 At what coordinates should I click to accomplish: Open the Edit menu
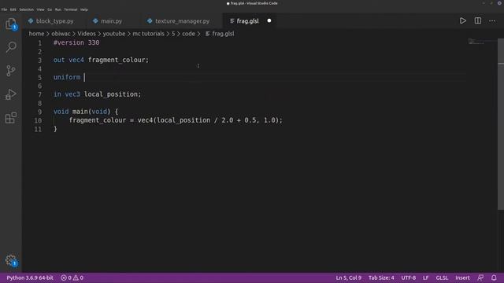tap(13, 9)
